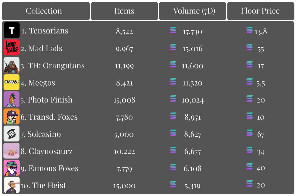Select the Claynosaurz pink thumbnail
This screenshot has height=196, width=296.
click(12, 151)
